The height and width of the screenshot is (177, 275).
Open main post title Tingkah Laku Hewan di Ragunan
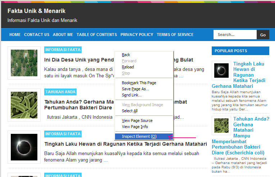coord(125,144)
